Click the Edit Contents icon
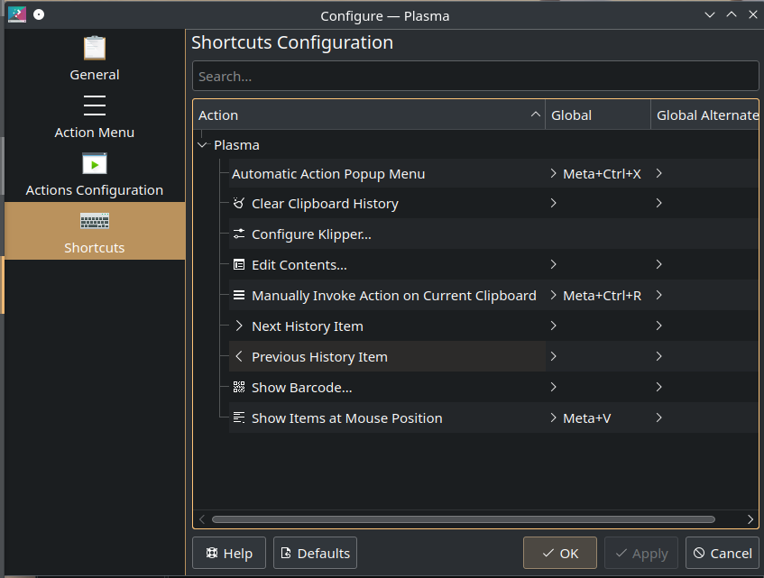This screenshot has height=578, width=764. [239, 265]
